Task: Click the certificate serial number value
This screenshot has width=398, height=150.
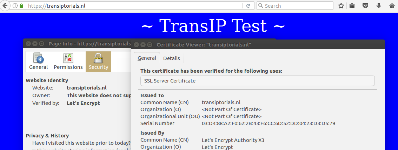Action: [x=268, y=123]
